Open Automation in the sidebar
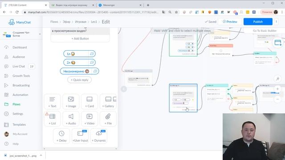This screenshot has width=285, height=160. tap(20, 95)
